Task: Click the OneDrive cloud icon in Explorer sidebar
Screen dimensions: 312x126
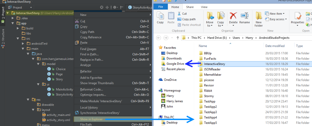Action: pyautogui.click(x=160, y=80)
